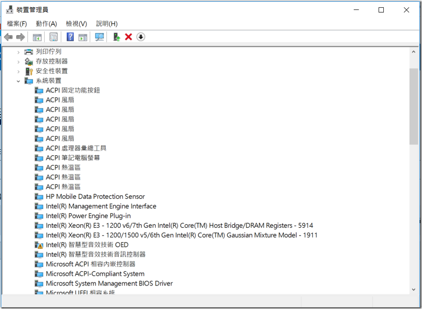Select HP Mobile Data Protection Sensor
Viewport: 422px width, 309px height.
(95, 197)
